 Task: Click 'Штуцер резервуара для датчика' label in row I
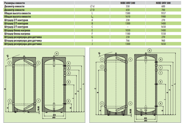click(x=23, y=41)
